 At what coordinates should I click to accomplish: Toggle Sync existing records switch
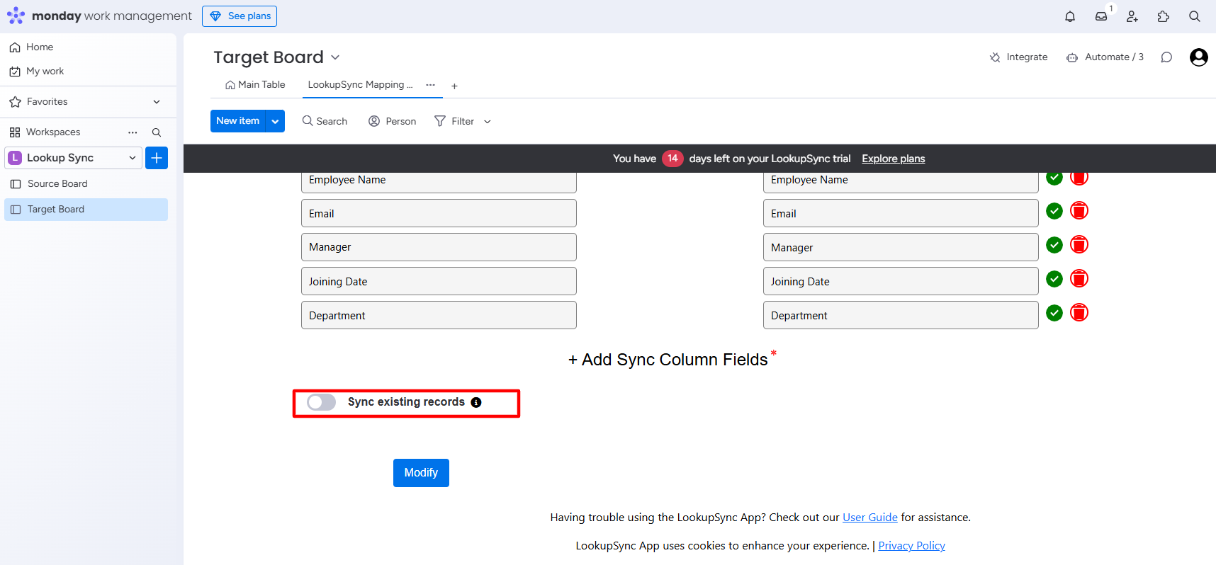(322, 402)
